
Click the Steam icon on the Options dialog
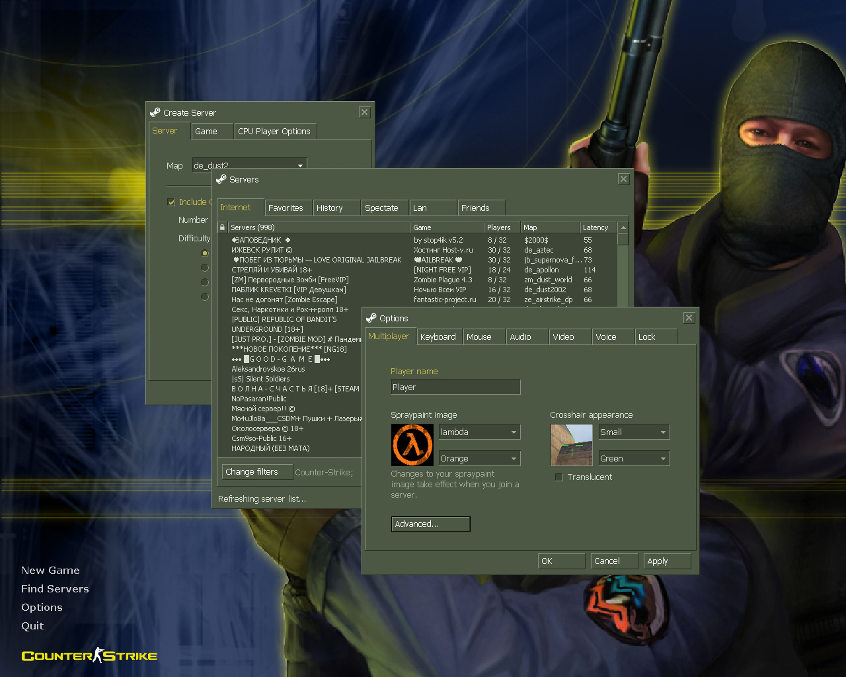372,318
